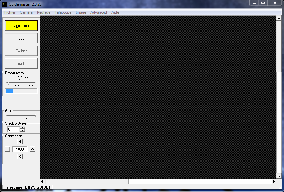Increase Stack pictures with up arrow
Viewport: 284px width, 192px height.
point(23,128)
